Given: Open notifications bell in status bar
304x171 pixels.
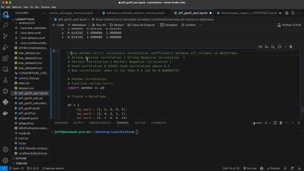Looking at the screenshot, I should (x=292, y=168).
